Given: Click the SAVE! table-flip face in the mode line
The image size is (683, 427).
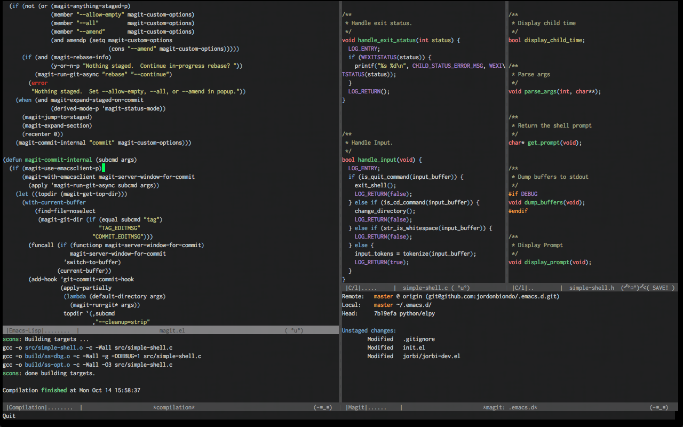Looking at the screenshot, I should 648,288.
